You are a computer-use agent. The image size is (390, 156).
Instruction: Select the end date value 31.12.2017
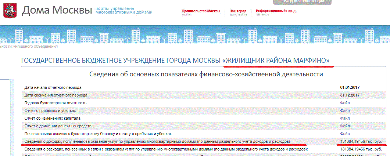pos(350,95)
